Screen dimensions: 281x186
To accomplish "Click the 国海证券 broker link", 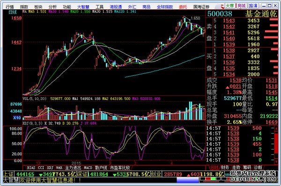I will coord(201,7).
